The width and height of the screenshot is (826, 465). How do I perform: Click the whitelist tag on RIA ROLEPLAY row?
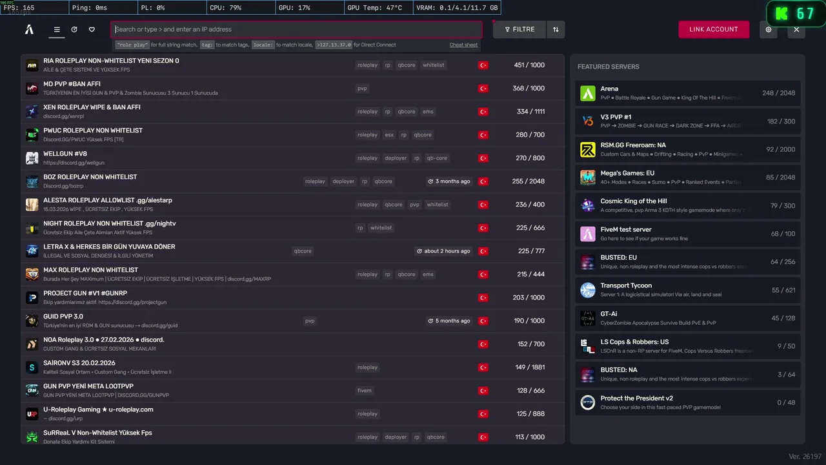coord(434,65)
